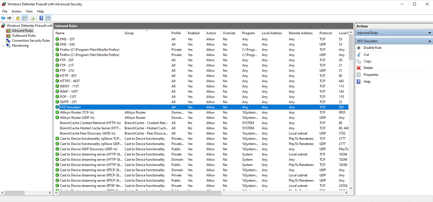Click the Cut action link
This screenshot has height=202, width=433.
(366, 55)
